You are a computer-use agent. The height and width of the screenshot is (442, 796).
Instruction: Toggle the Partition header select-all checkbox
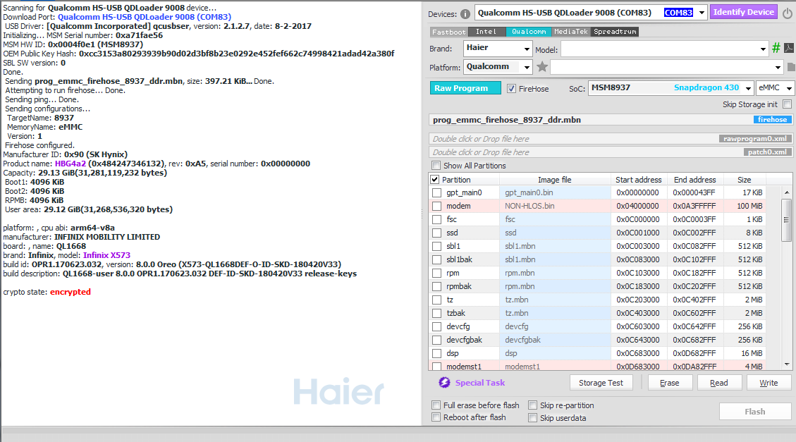click(434, 179)
